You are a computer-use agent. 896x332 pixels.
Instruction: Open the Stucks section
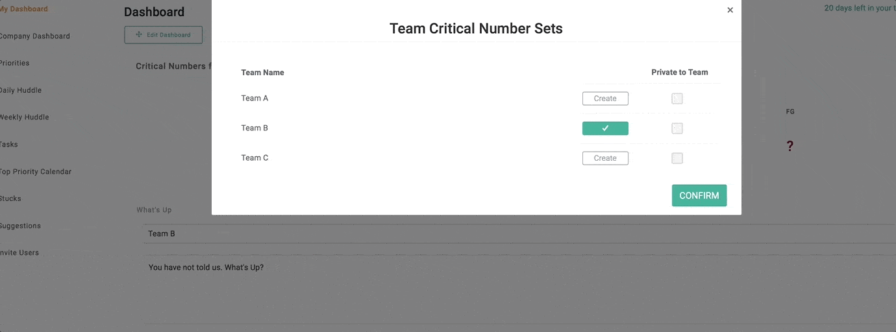pos(10,199)
